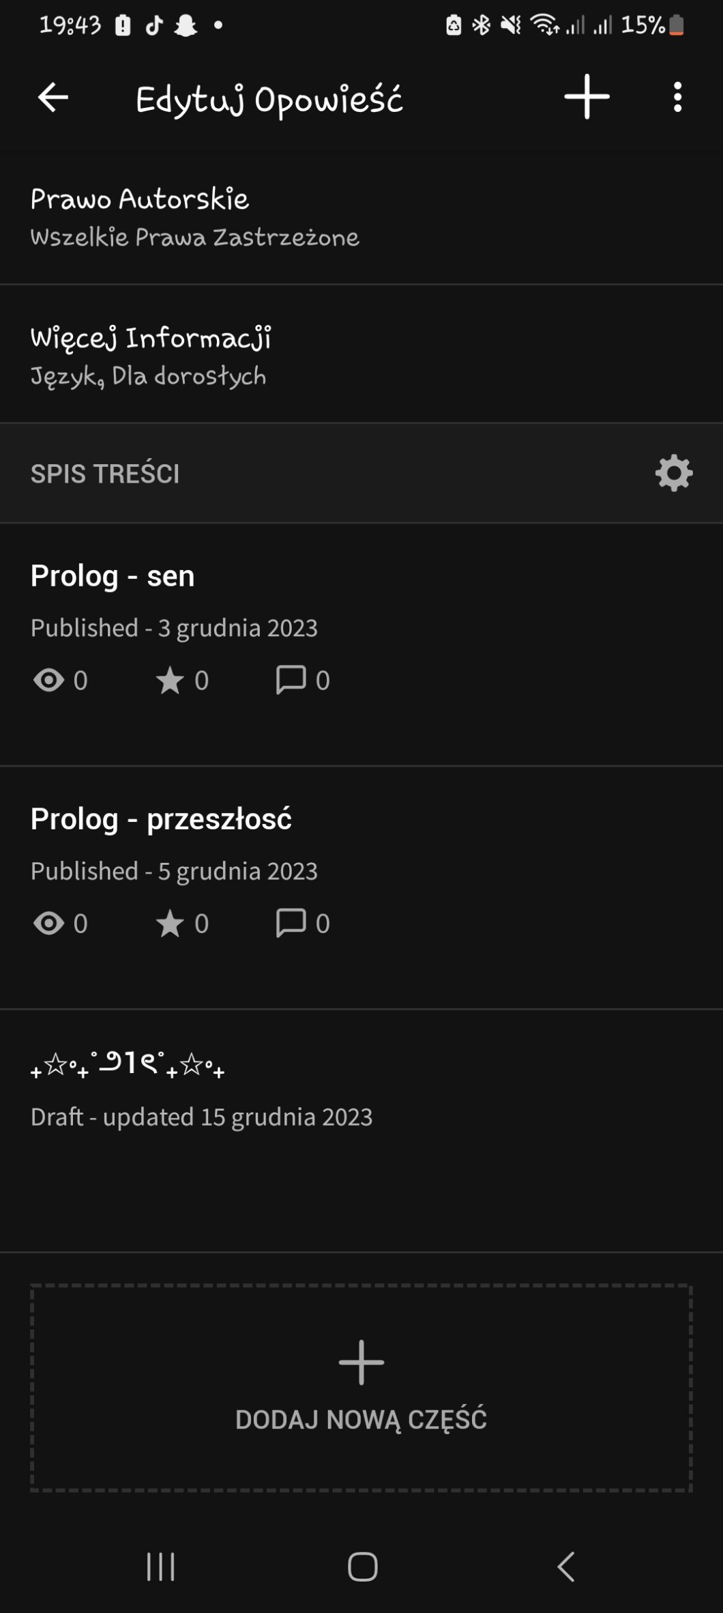Open the Prolog - sen chapter
Image resolution: width=723 pixels, height=1613 pixels.
[x=113, y=576]
